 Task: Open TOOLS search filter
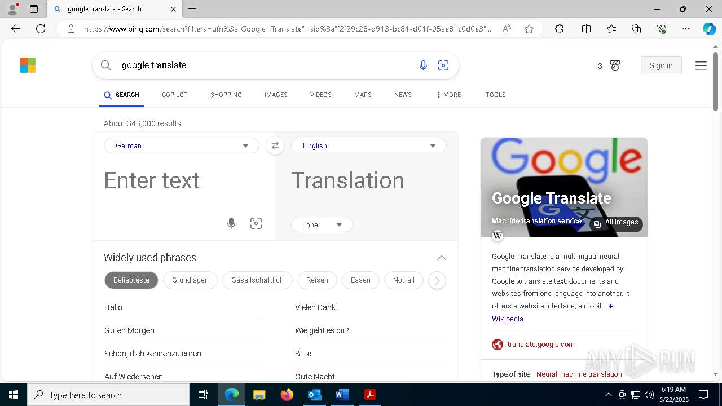point(496,95)
